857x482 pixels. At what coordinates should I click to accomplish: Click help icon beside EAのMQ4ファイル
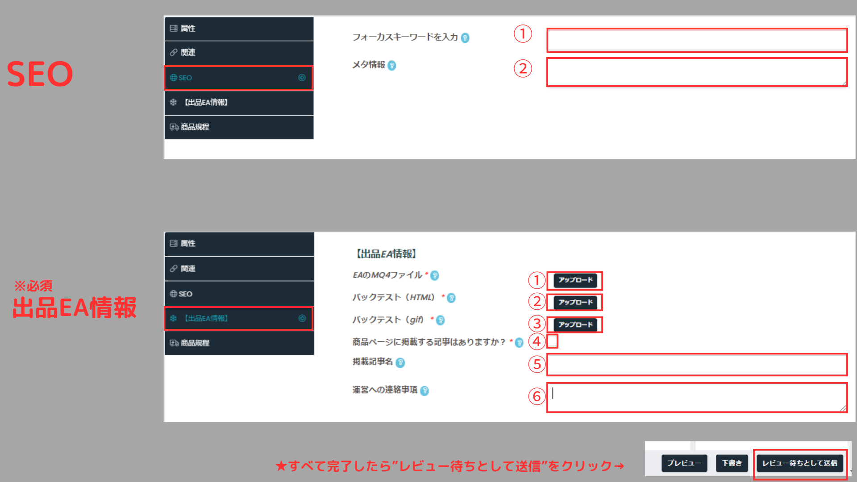[x=435, y=276]
